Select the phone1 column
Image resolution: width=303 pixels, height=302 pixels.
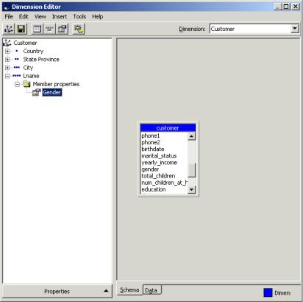[151, 136]
